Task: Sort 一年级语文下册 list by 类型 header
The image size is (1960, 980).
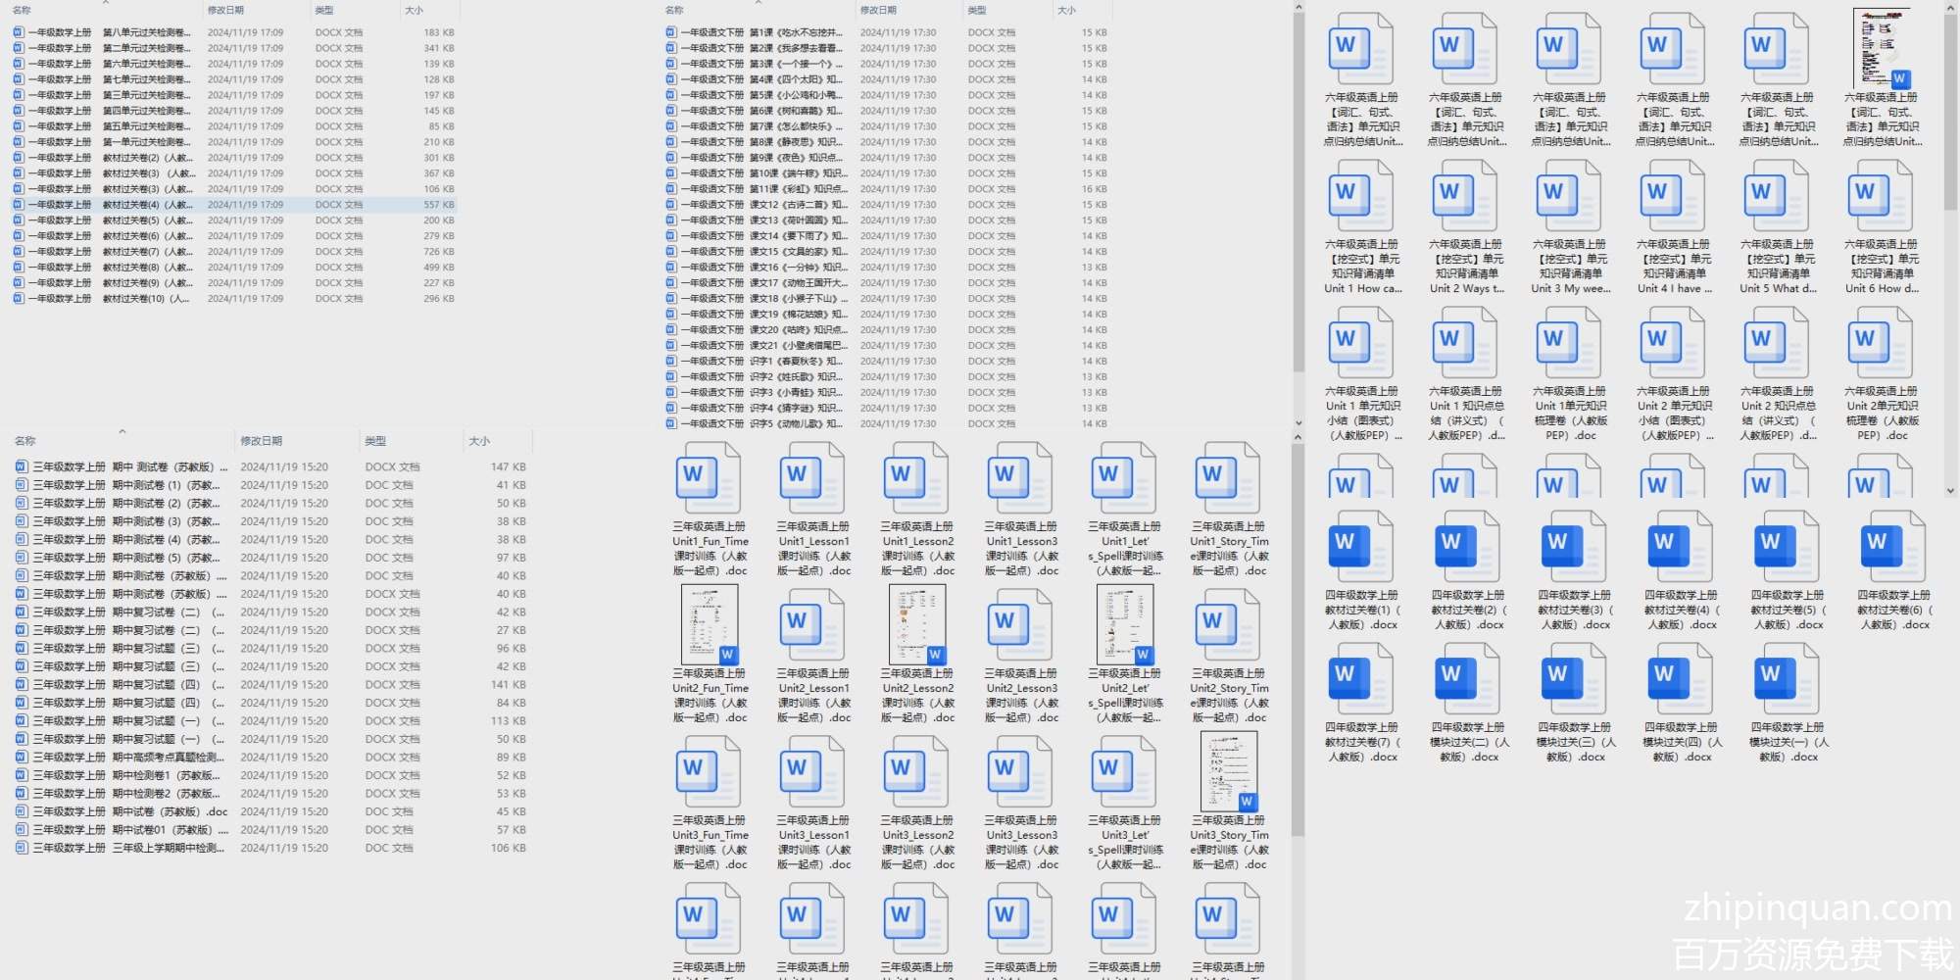Action: point(977,11)
